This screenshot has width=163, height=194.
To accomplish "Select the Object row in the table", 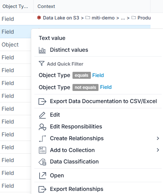I will click(x=16, y=44).
